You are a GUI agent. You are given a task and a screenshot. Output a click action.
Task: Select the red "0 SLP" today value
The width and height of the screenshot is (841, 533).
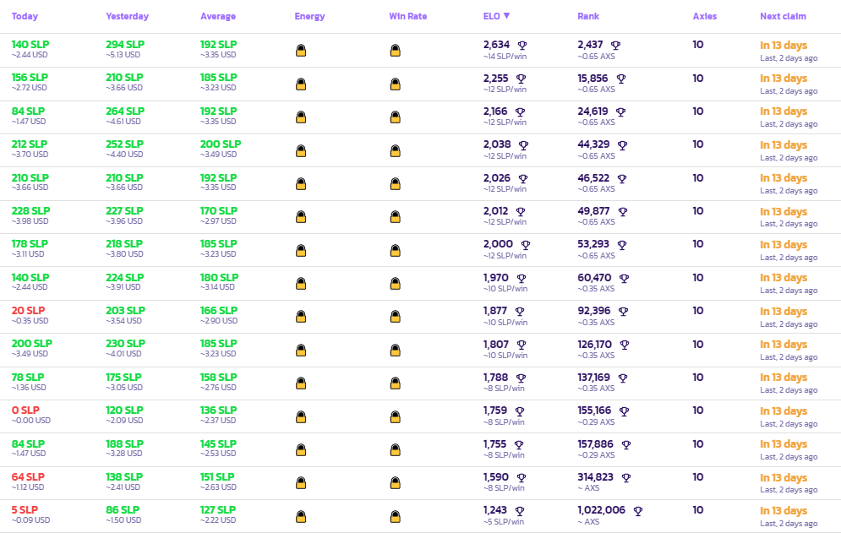point(25,410)
